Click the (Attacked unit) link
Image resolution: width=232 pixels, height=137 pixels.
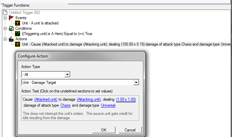pos(46,99)
